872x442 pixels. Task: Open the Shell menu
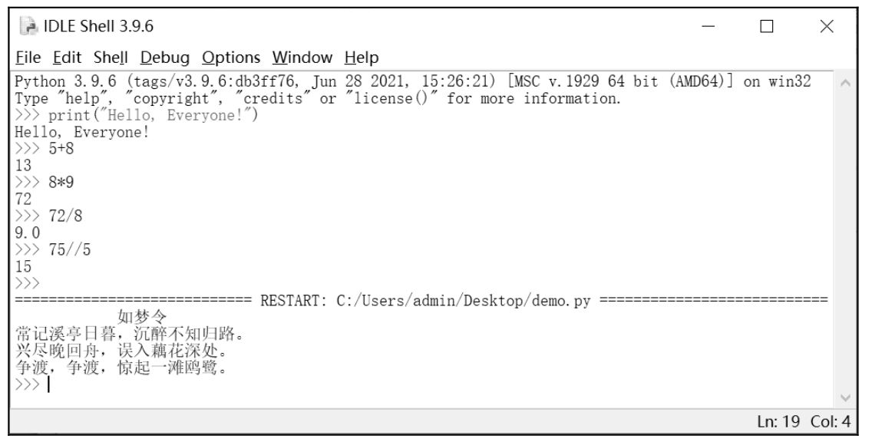(x=111, y=58)
